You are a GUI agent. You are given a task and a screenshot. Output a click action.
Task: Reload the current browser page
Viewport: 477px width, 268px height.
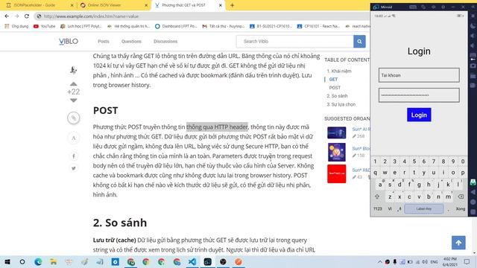(27, 16)
